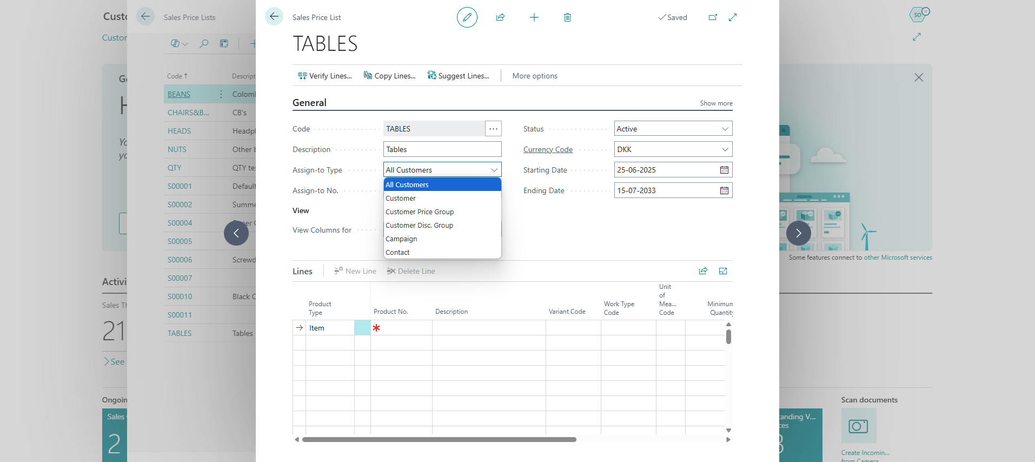1035x462 pixels.
Task: Click the Work Type Code column header
Action: (619, 308)
